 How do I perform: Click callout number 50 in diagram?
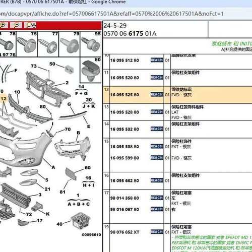[52, 64]
